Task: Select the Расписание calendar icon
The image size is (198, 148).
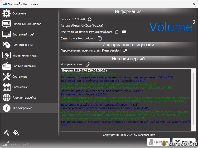Action: click(x=6, y=87)
